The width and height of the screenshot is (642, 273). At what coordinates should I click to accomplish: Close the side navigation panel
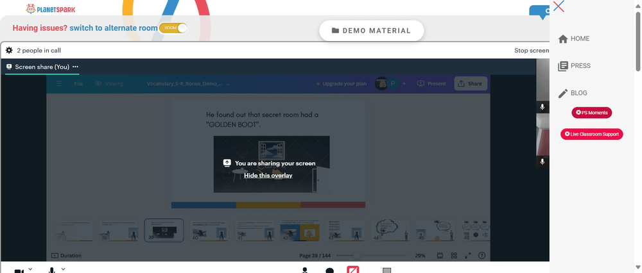point(559,6)
